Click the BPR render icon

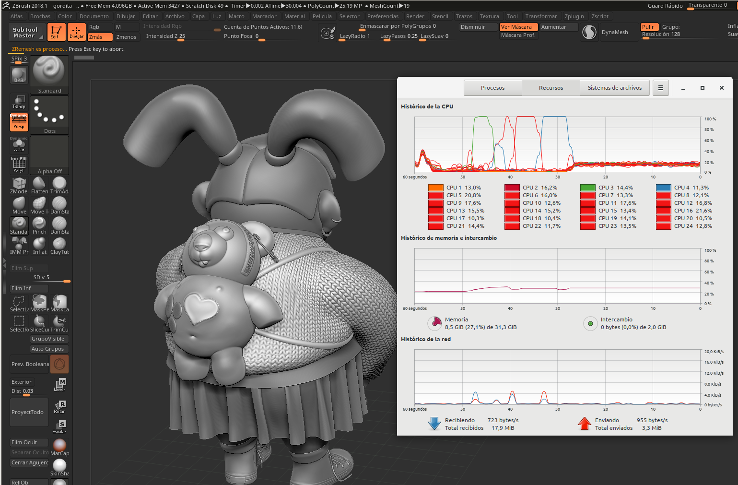click(19, 75)
